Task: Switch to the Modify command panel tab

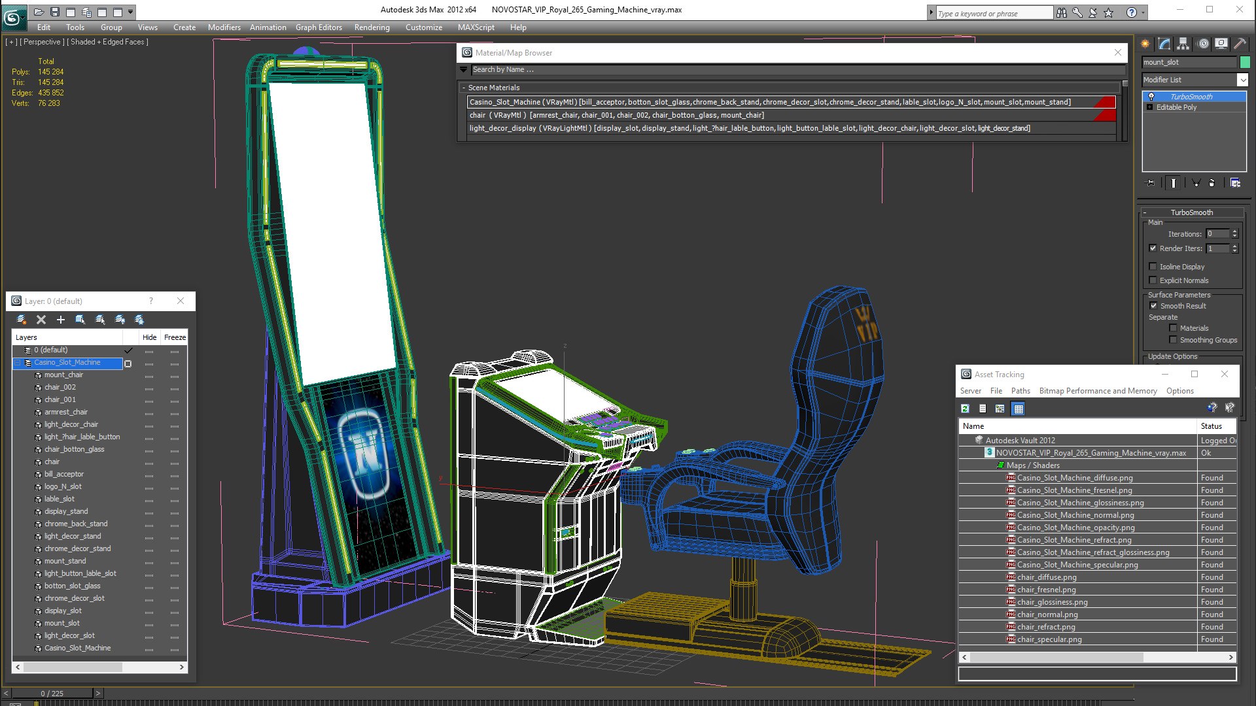Action: pos(1164,44)
